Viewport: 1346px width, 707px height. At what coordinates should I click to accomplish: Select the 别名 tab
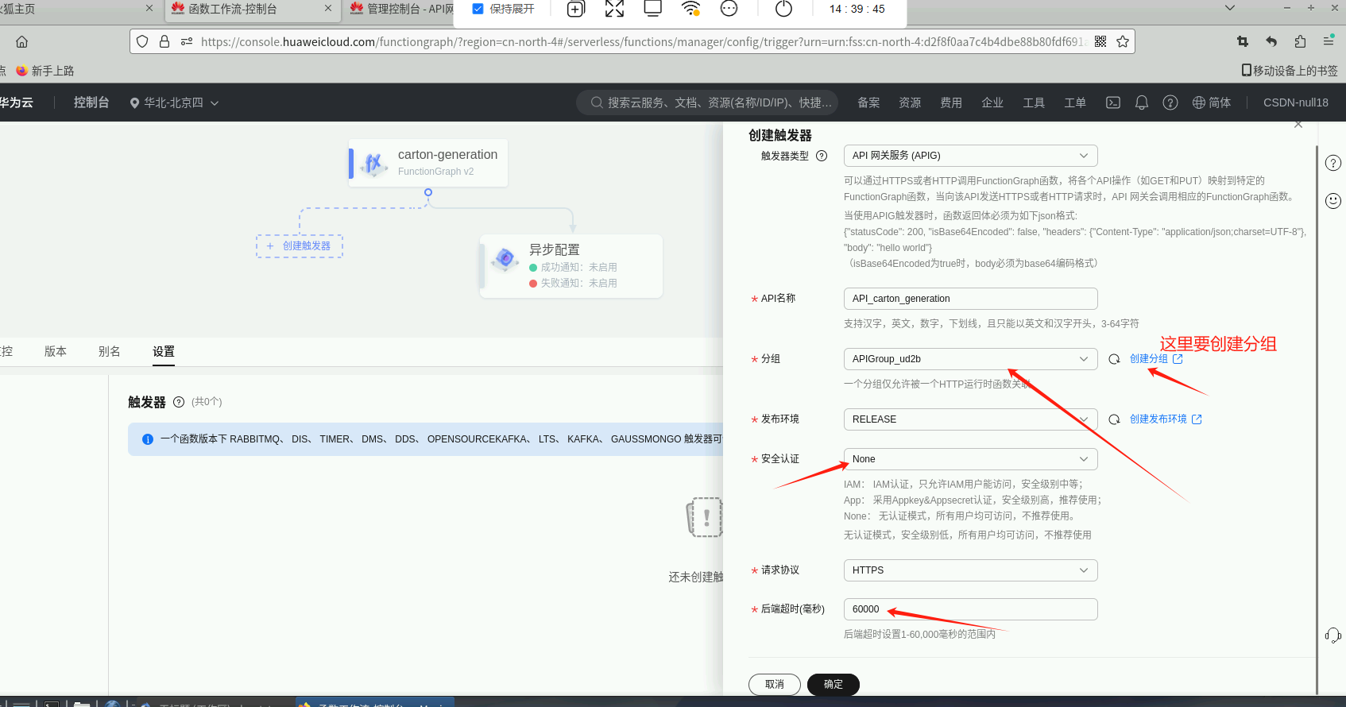pos(110,351)
